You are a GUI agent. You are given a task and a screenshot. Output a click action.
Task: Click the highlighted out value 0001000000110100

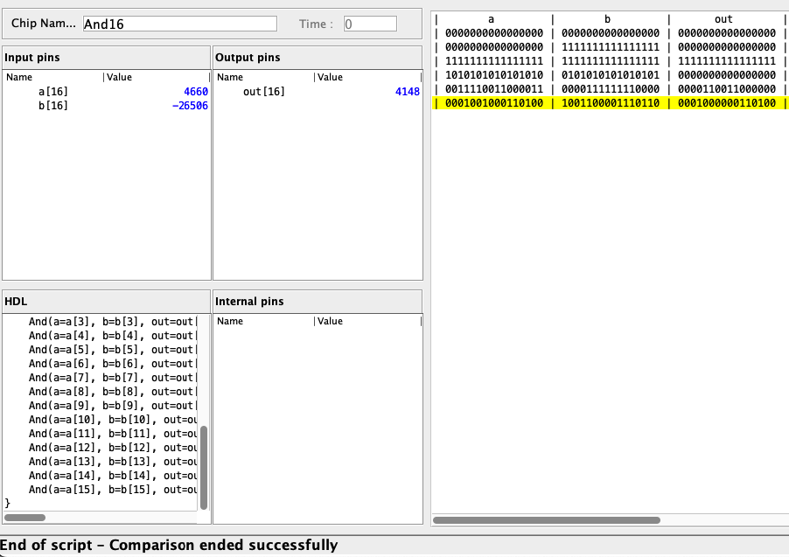pyautogui.click(x=727, y=103)
